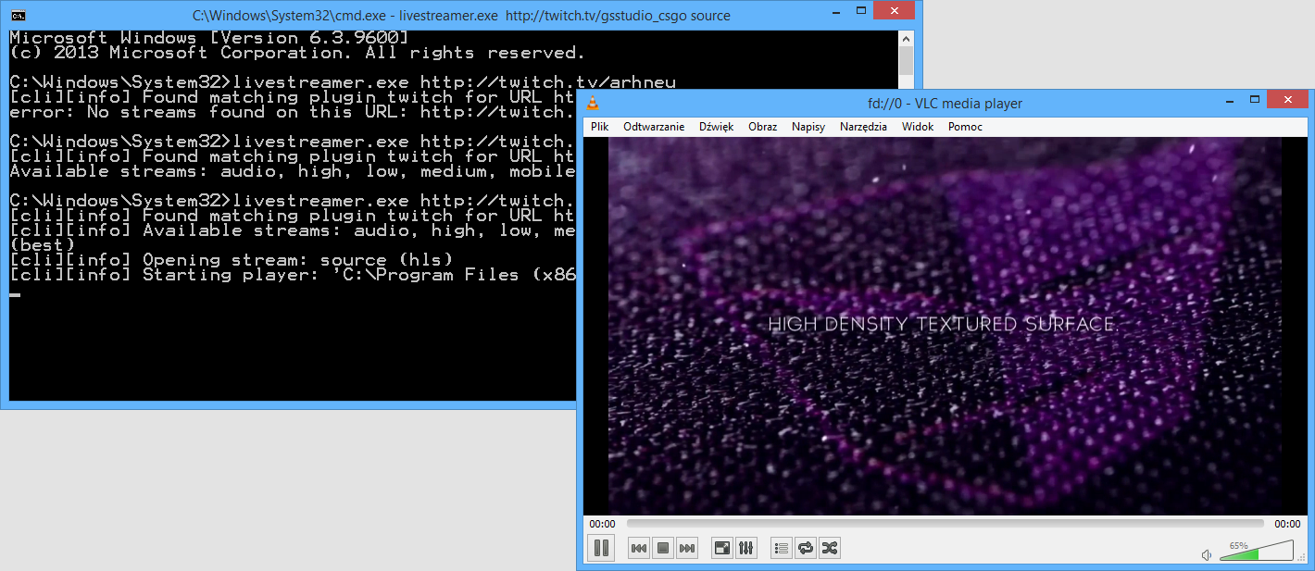Click the cmd.exe window title bar text

pos(461,16)
